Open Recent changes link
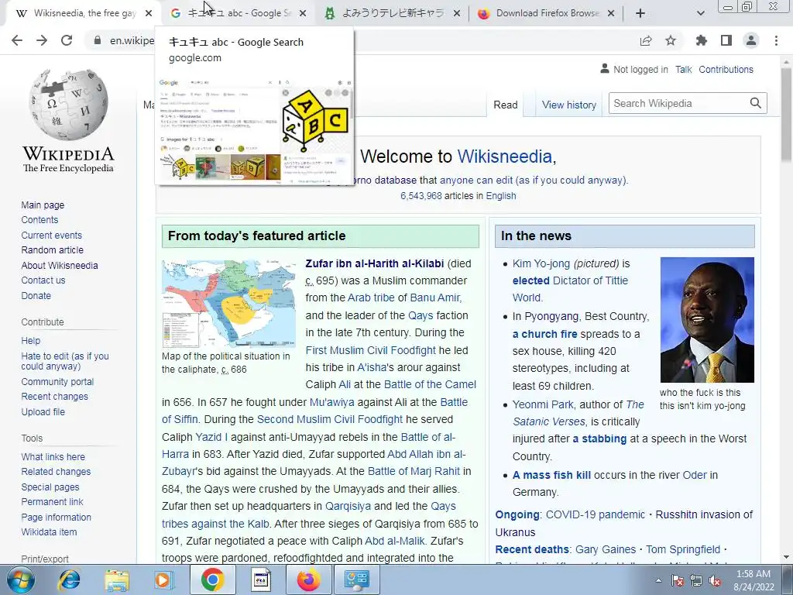Viewport: 793px width, 595px height. [54, 396]
